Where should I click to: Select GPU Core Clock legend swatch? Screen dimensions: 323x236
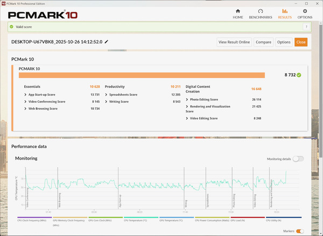click(x=106, y=217)
